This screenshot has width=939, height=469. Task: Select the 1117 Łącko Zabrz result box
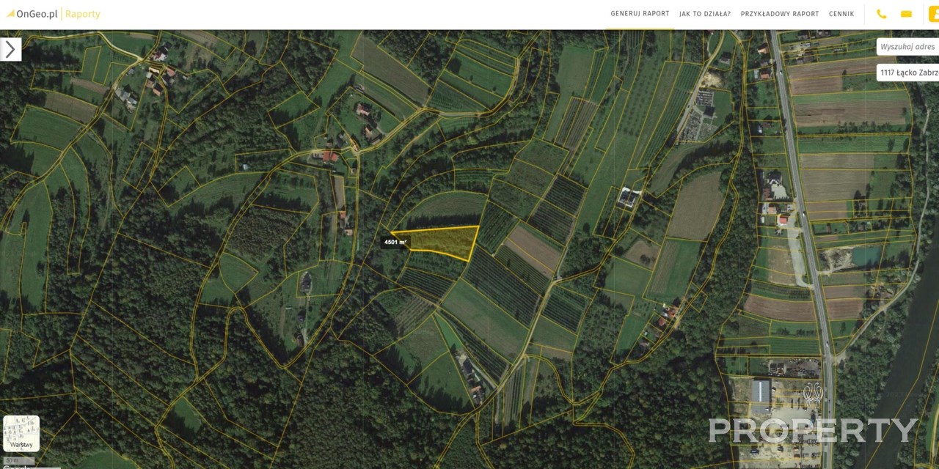(x=908, y=73)
